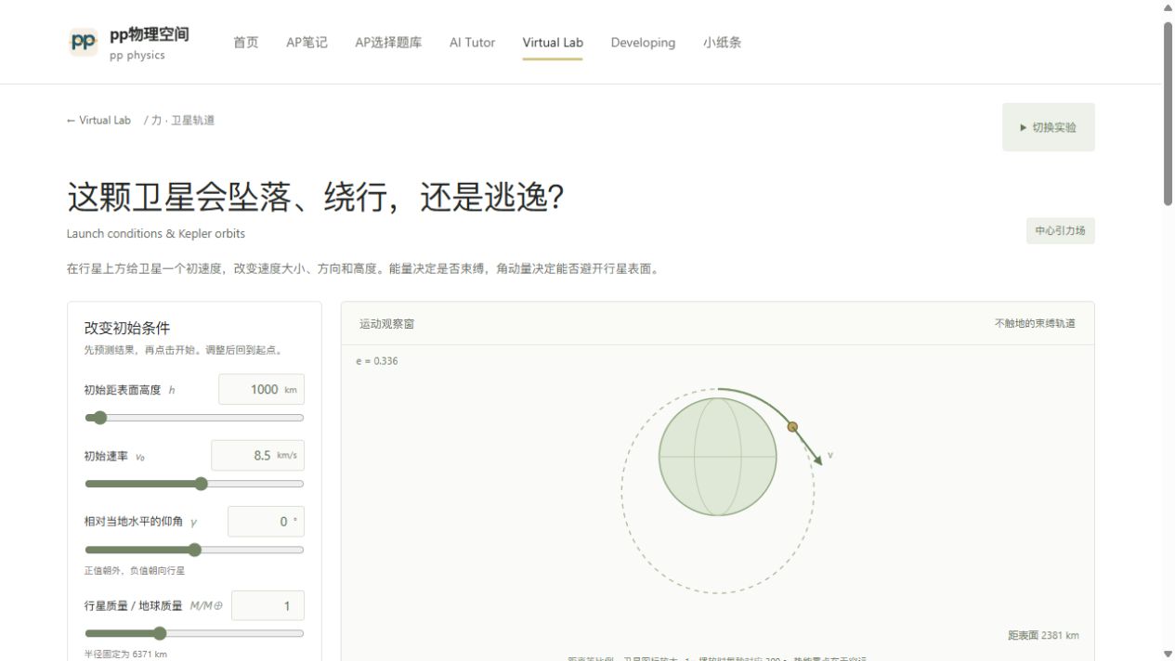Viewport: 1175px width, 661px height.
Task: Click the satellite dot on the orbit
Action: 792,427
